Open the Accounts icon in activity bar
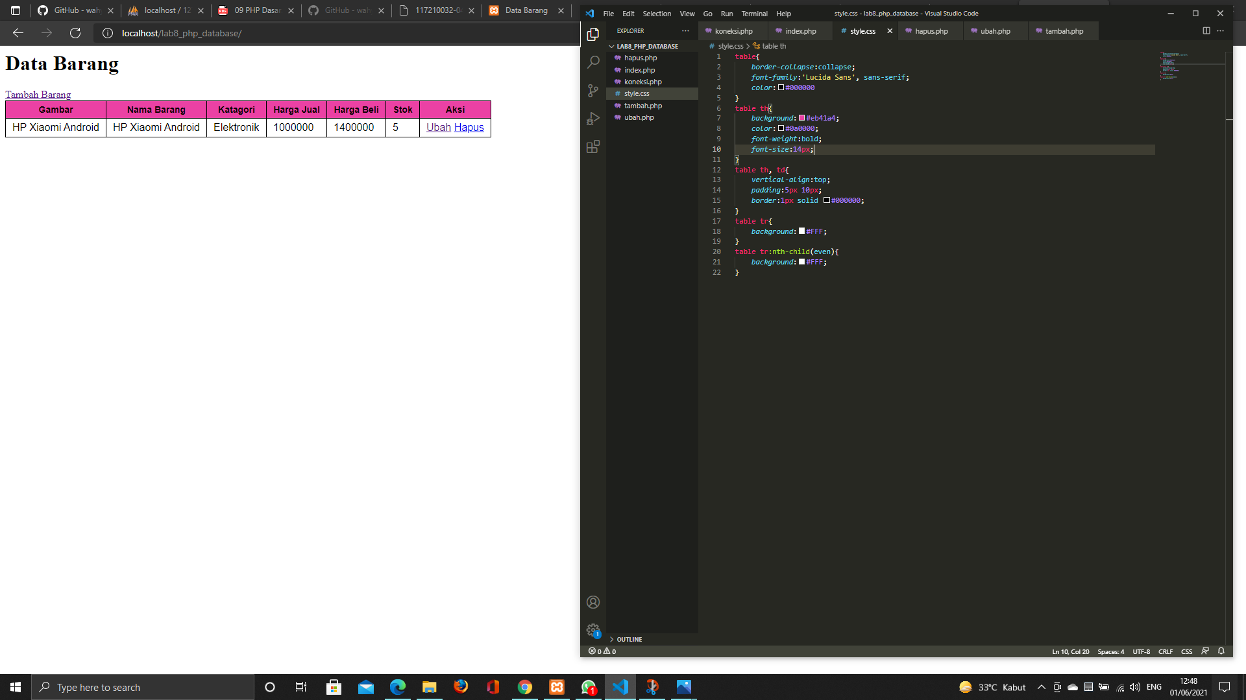The height and width of the screenshot is (700, 1246). (592, 601)
